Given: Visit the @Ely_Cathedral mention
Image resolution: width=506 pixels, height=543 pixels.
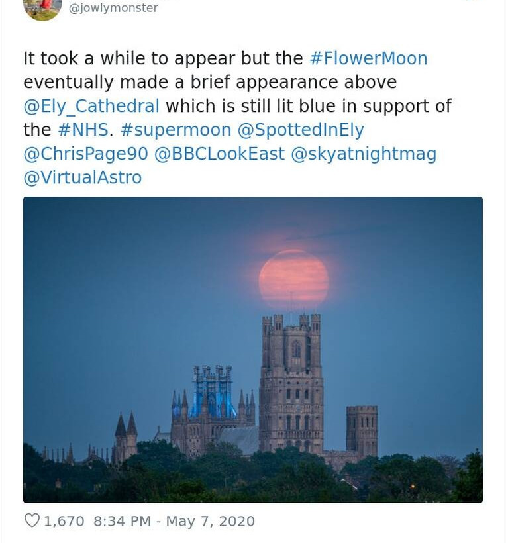Looking at the screenshot, I should pyautogui.click(x=91, y=106).
